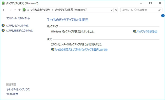
Task: Open the recent locations dropdown chevron
Action: click(15, 10)
